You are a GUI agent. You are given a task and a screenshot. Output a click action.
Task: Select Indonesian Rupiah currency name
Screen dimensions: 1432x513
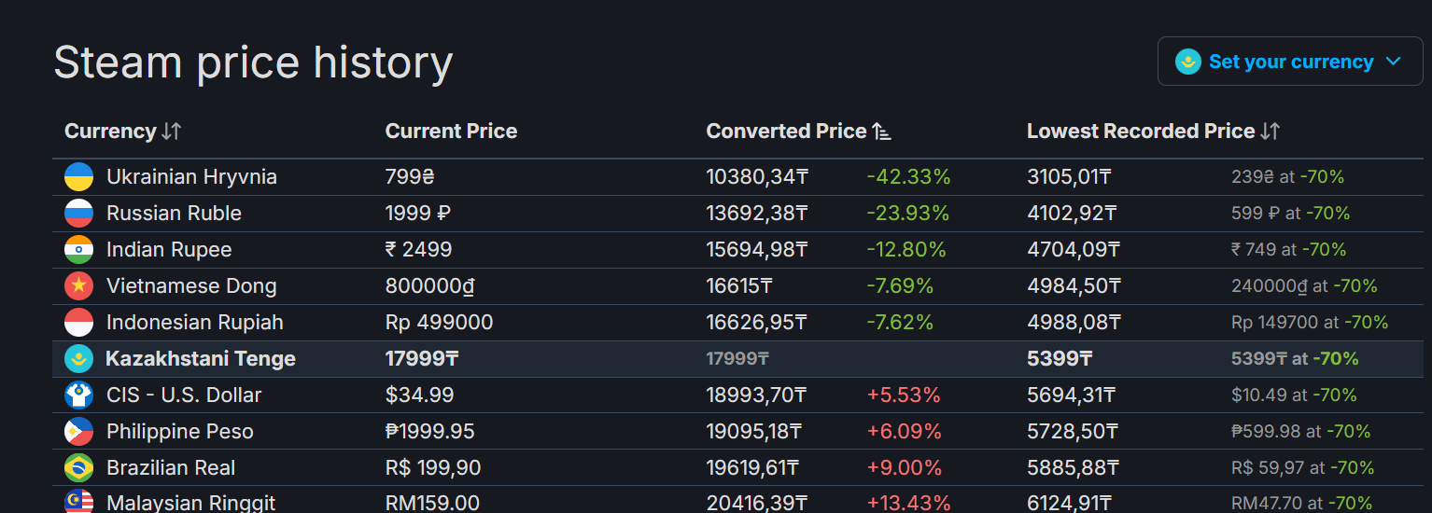(195, 322)
